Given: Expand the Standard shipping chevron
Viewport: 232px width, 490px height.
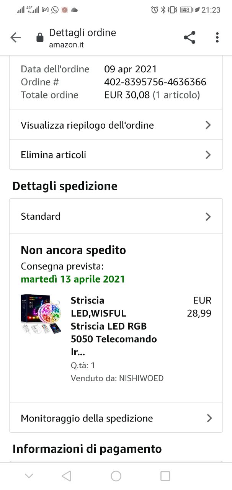Looking at the screenshot, I should (208, 217).
